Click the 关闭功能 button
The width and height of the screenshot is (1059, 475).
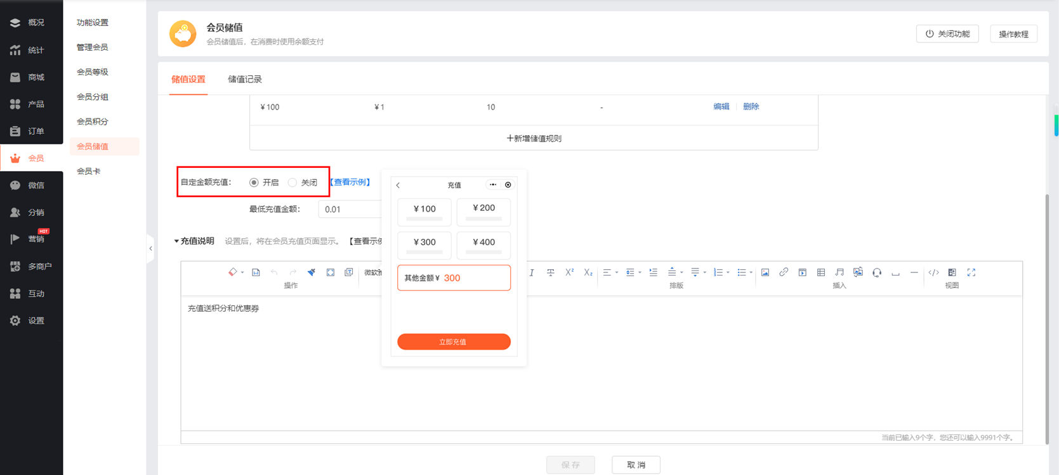tap(947, 34)
